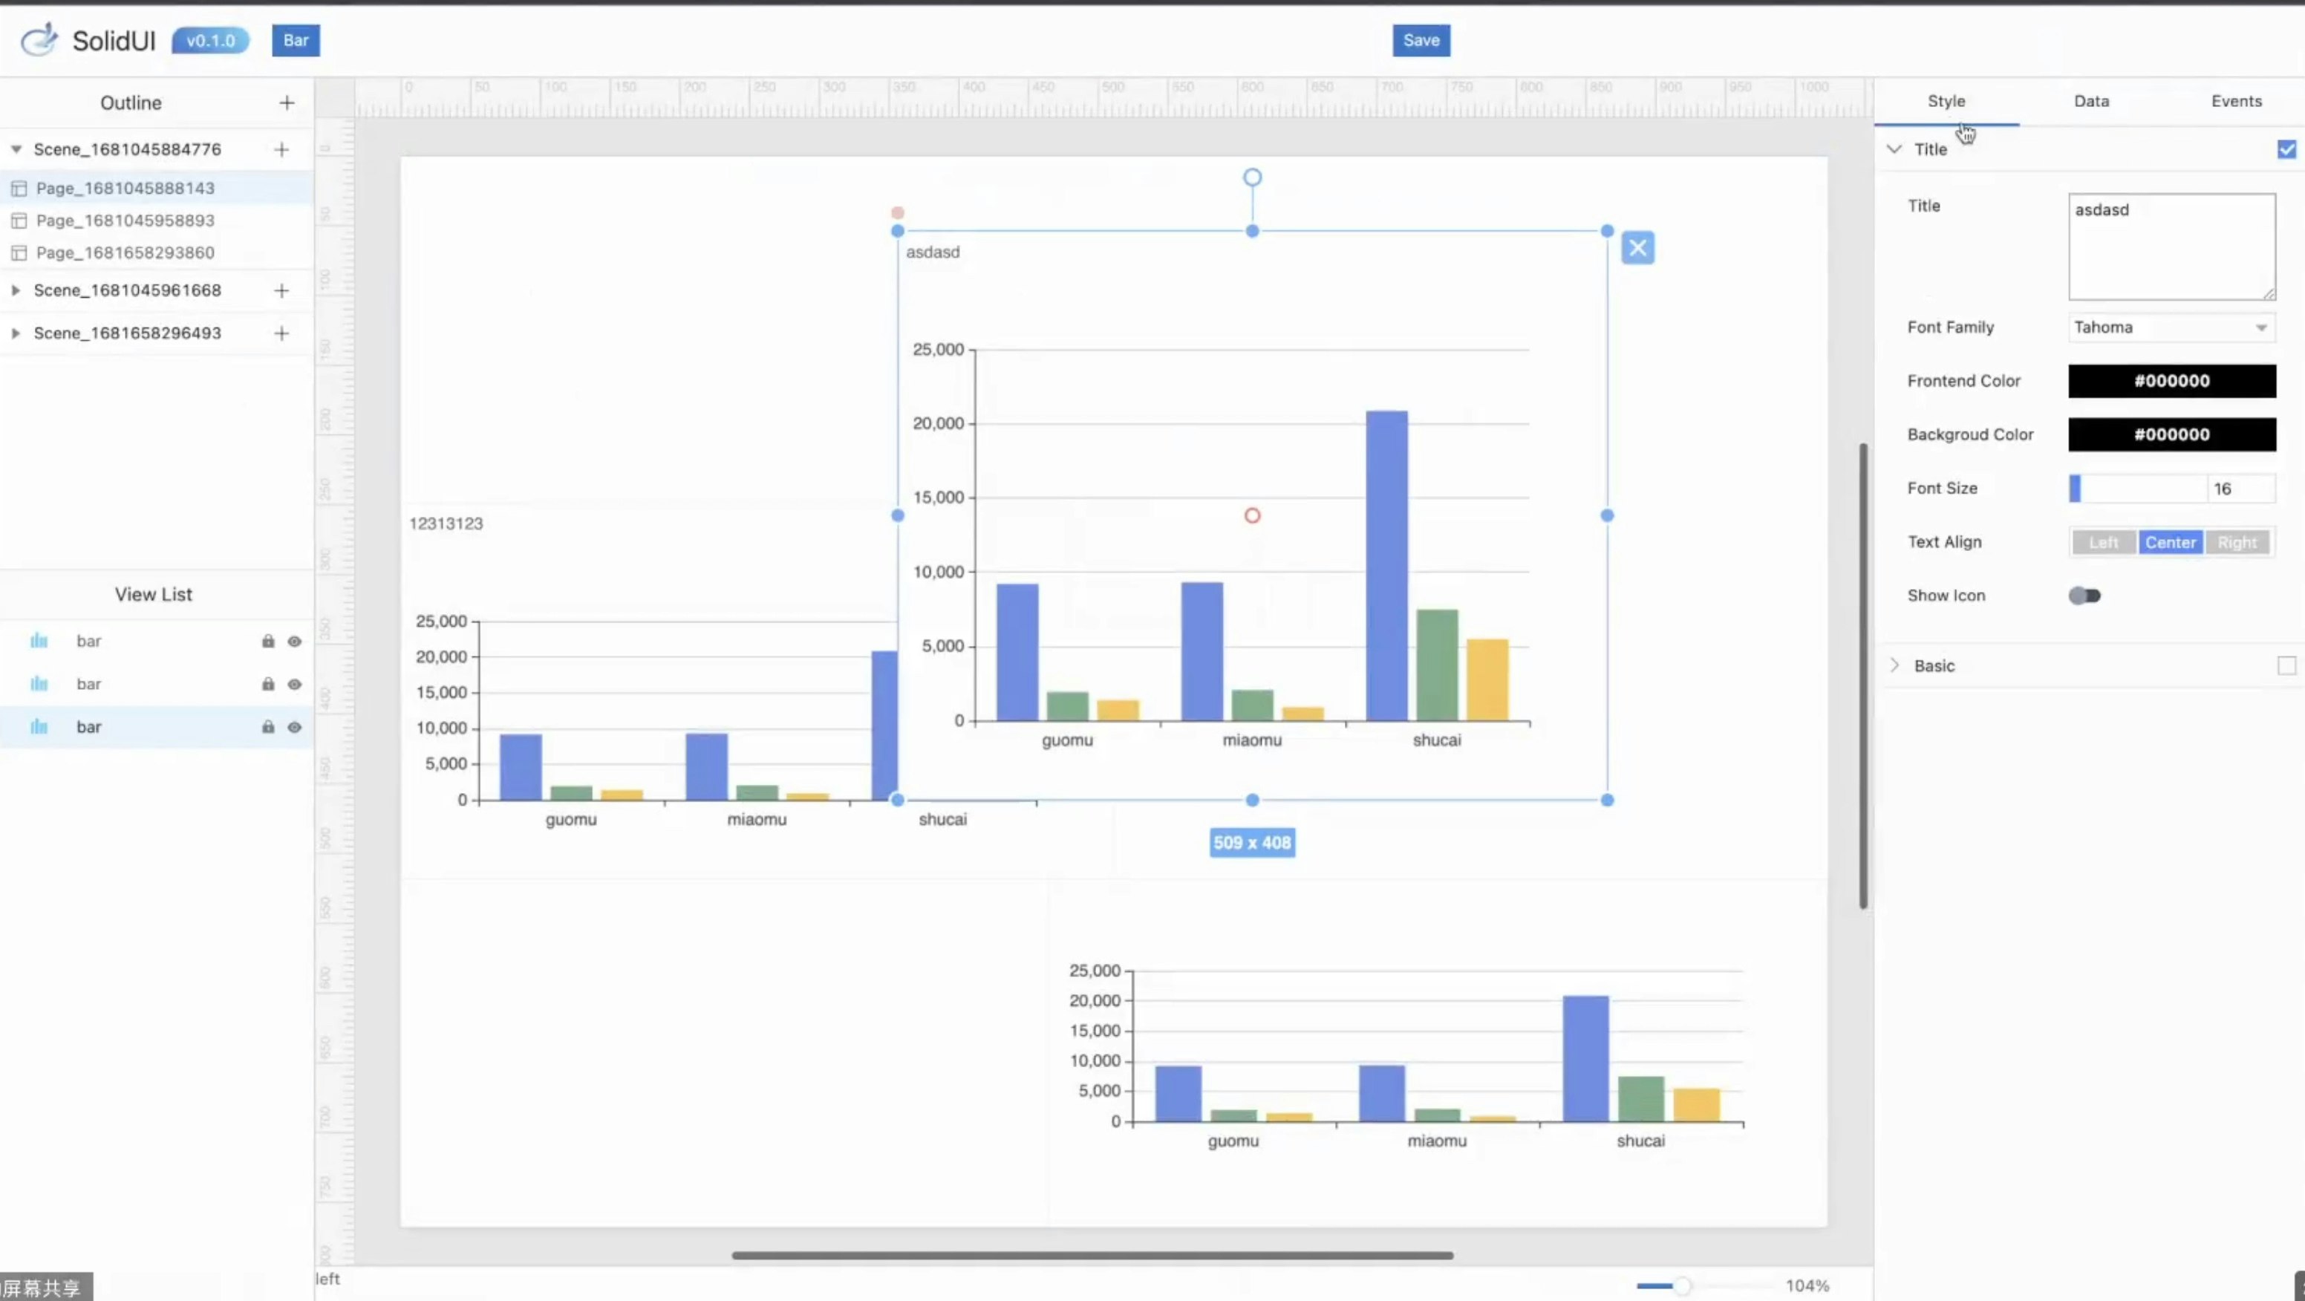Viewport: 2305px width, 1301px height.
Task: Switch to the Events tab
Action: pyautogui.click(x=2236, y=101)
